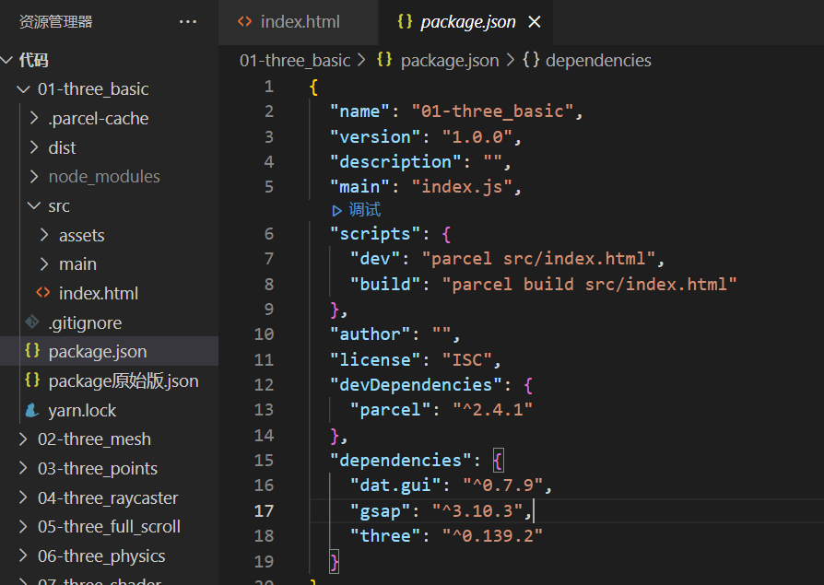824x585 pixels.
Task: Click the .gitignore file icon in explorer
Action: click(x=32, y=322)
